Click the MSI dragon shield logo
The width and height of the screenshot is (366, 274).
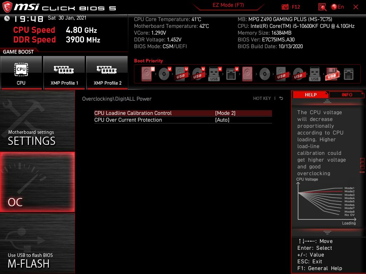(7, 7)
